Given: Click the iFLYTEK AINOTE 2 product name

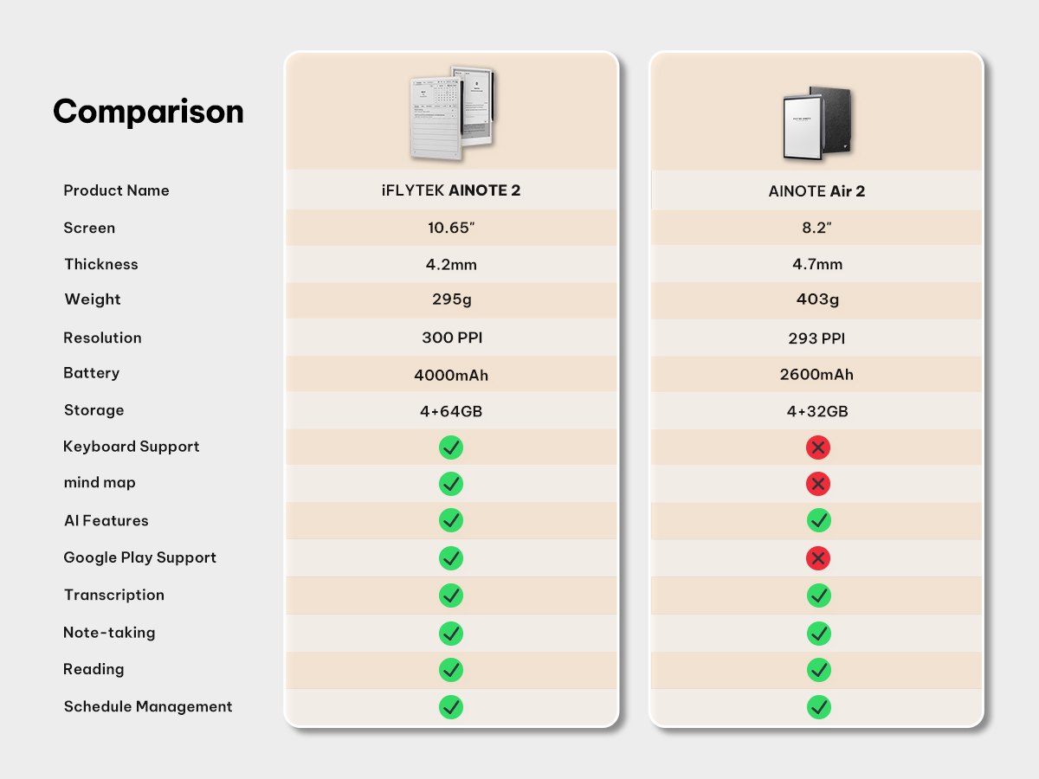Looking at the screenshot, I should (x=450, y=190).
